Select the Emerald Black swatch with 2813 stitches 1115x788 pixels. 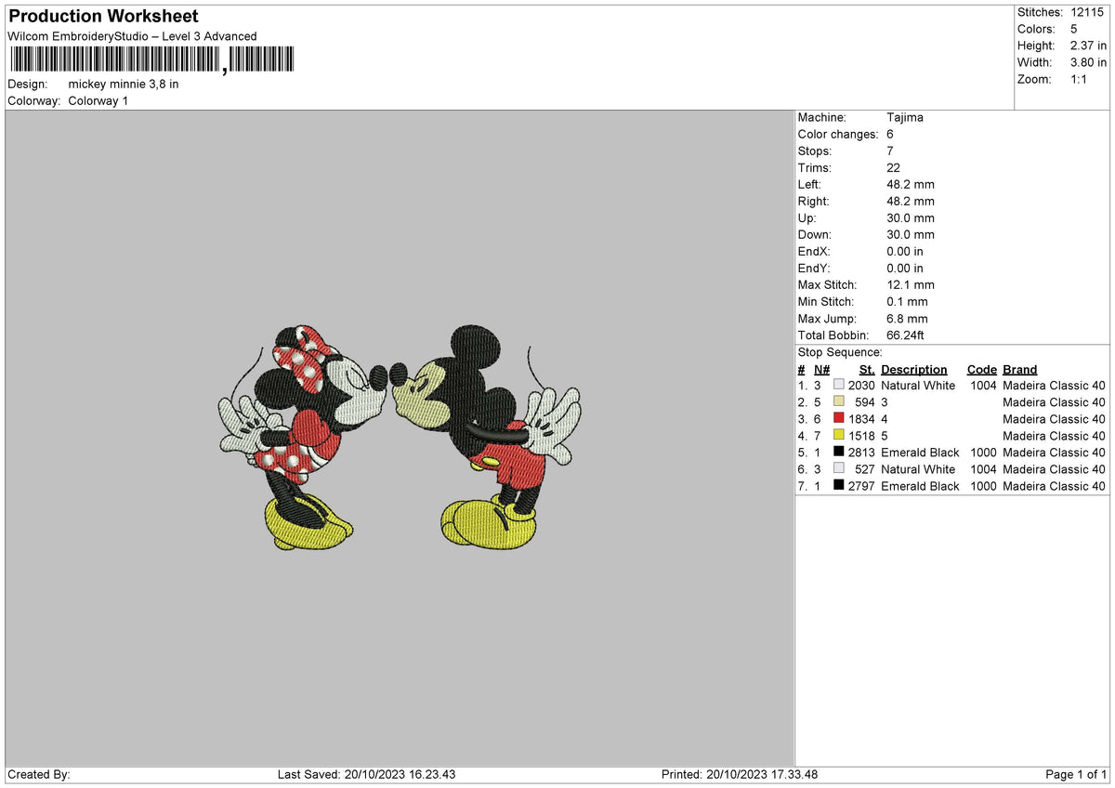coord(839,452)
